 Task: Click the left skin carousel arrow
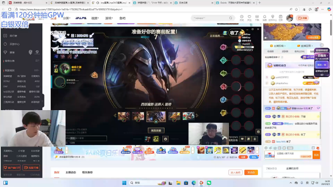pyautogui.click(x=115, y=116)
